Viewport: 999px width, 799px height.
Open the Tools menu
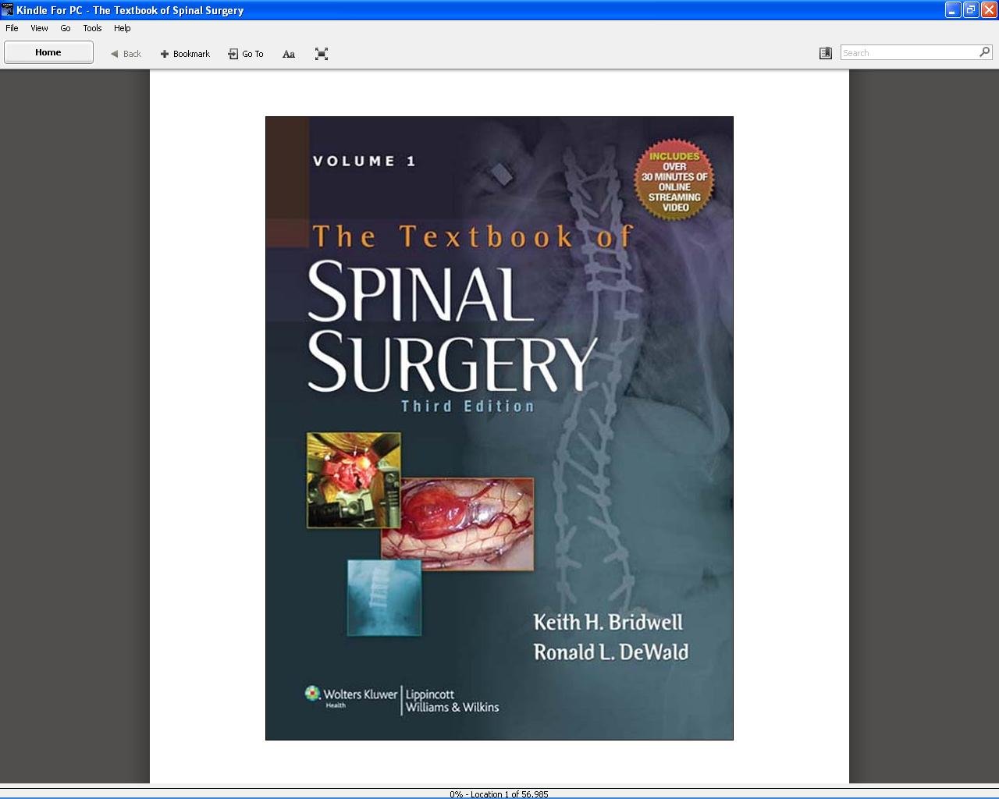point(92,28)
